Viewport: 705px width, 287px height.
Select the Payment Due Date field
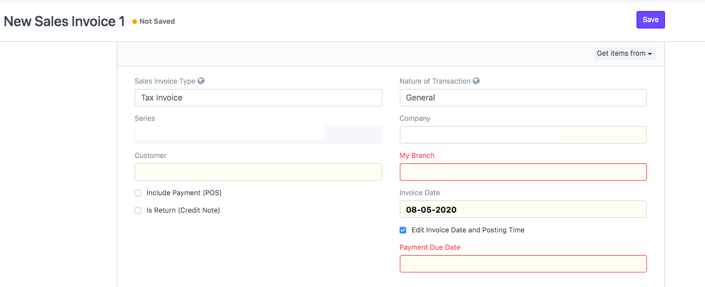[x=523, y=264]
